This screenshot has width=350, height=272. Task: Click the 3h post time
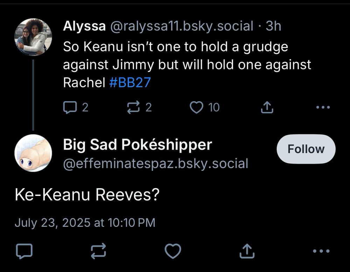[x=273, y=26]
